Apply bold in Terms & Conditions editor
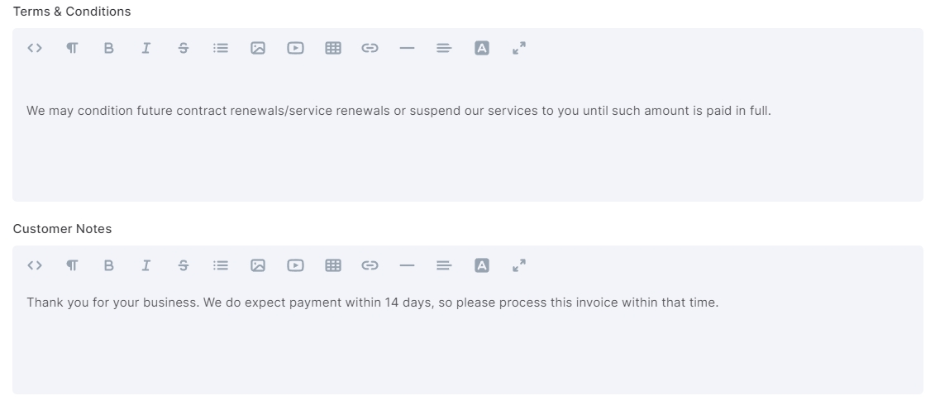The image size is (935, 410). [x=108, y=48]
